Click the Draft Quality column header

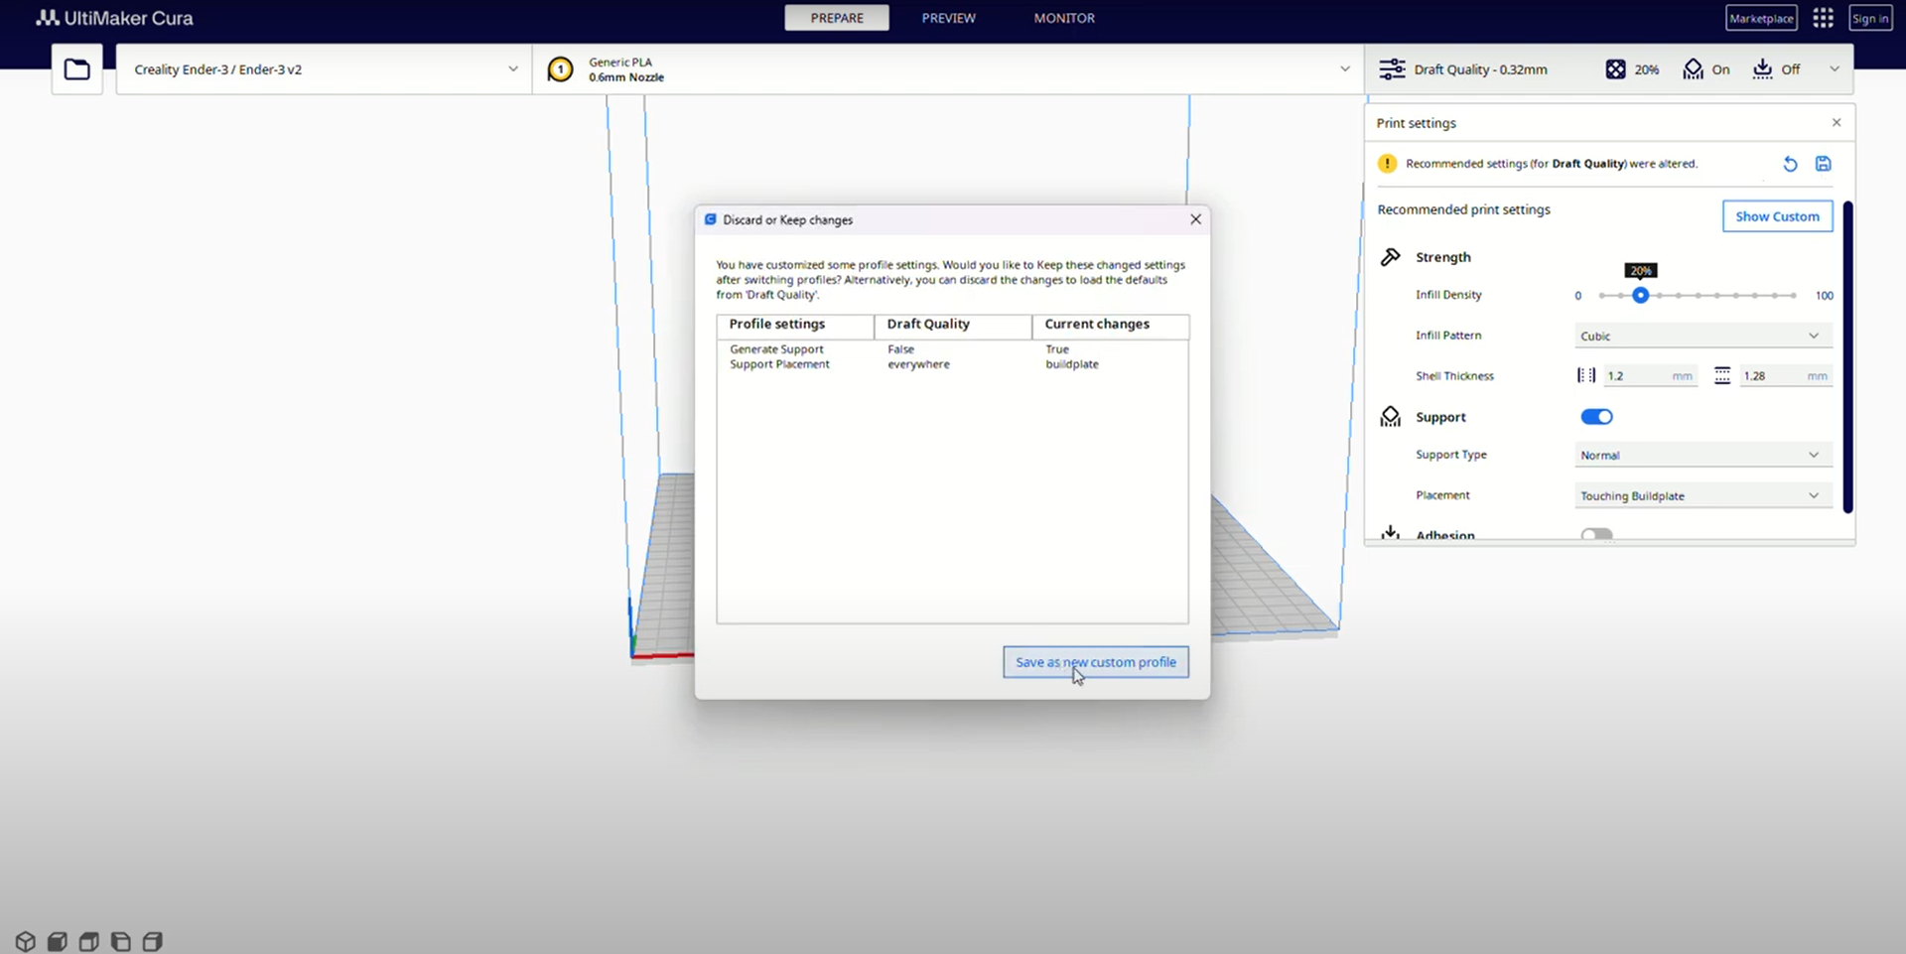pos(953,325)
